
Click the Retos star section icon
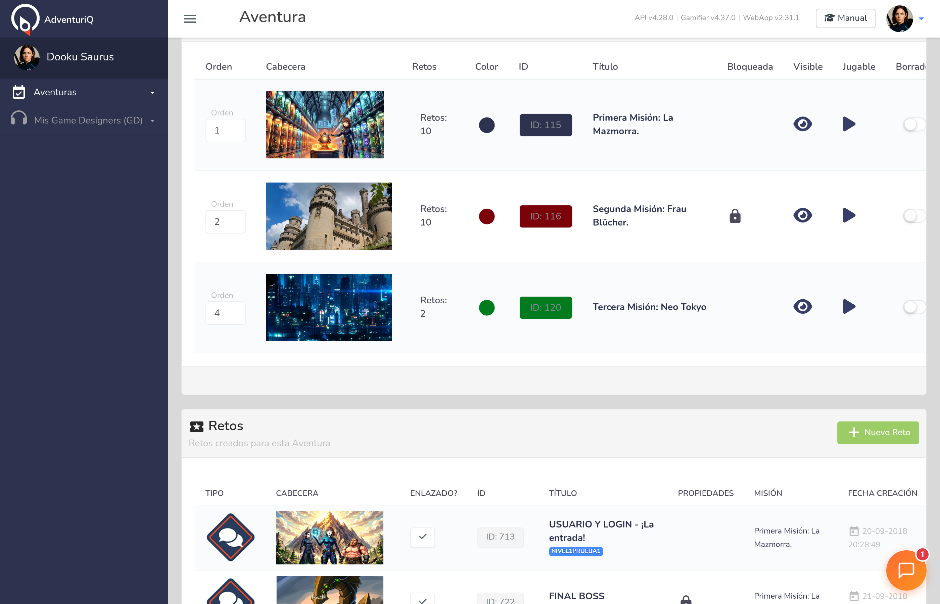(x=196, y=426)
